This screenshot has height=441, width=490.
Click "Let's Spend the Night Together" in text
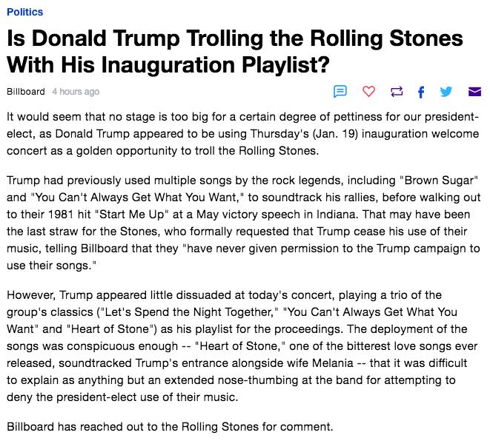pos(189,312)
